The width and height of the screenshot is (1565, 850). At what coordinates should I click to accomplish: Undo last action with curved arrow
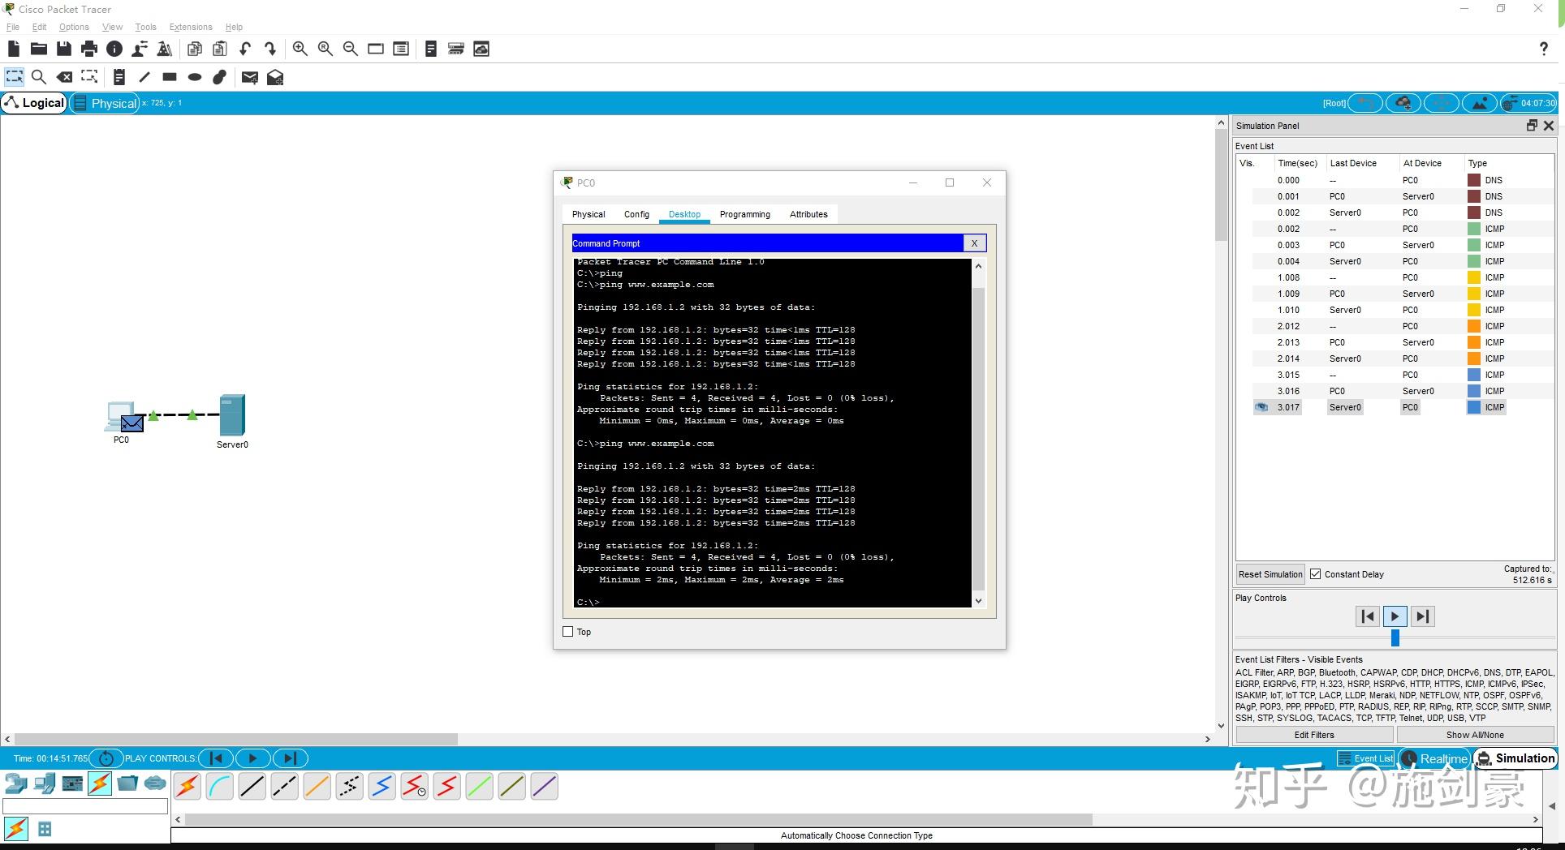(244, 49)
